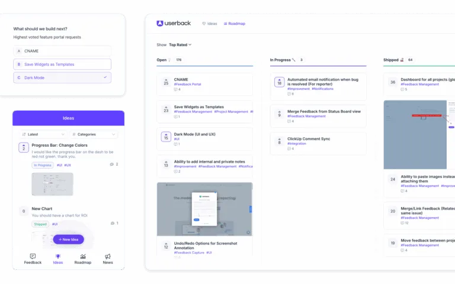This screenshot has height=284, width=455.
Task: Open the Latest sort dropdown in widget
Action: pyautogui.click(x=43, y=134)
